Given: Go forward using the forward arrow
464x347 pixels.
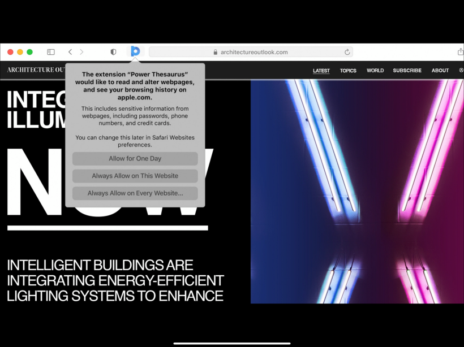Looking at the screenshot, I should pos(82,52).
